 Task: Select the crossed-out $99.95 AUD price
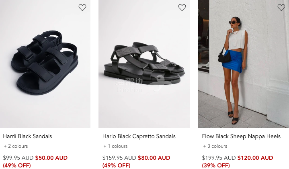click(18, 158)
